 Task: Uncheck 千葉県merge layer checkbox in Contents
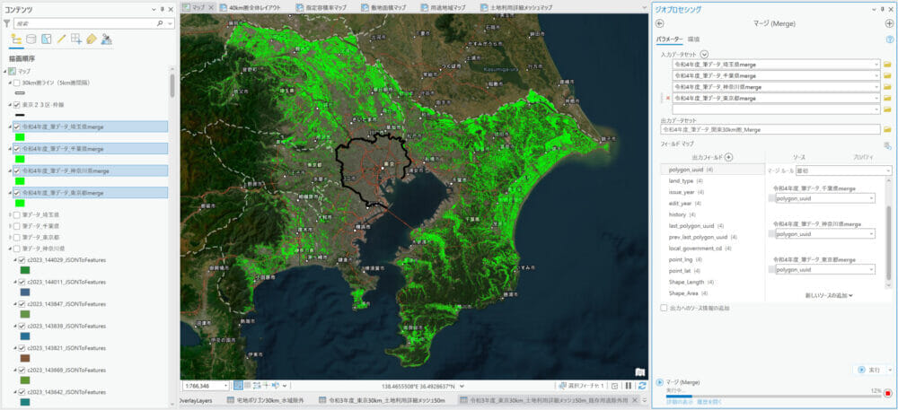coord(16,149)
